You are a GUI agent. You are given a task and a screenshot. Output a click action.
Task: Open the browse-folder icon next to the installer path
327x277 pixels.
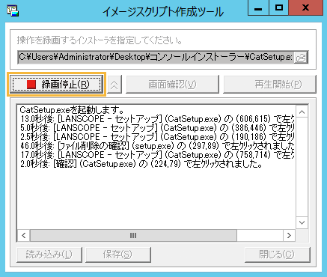point(301,58)
